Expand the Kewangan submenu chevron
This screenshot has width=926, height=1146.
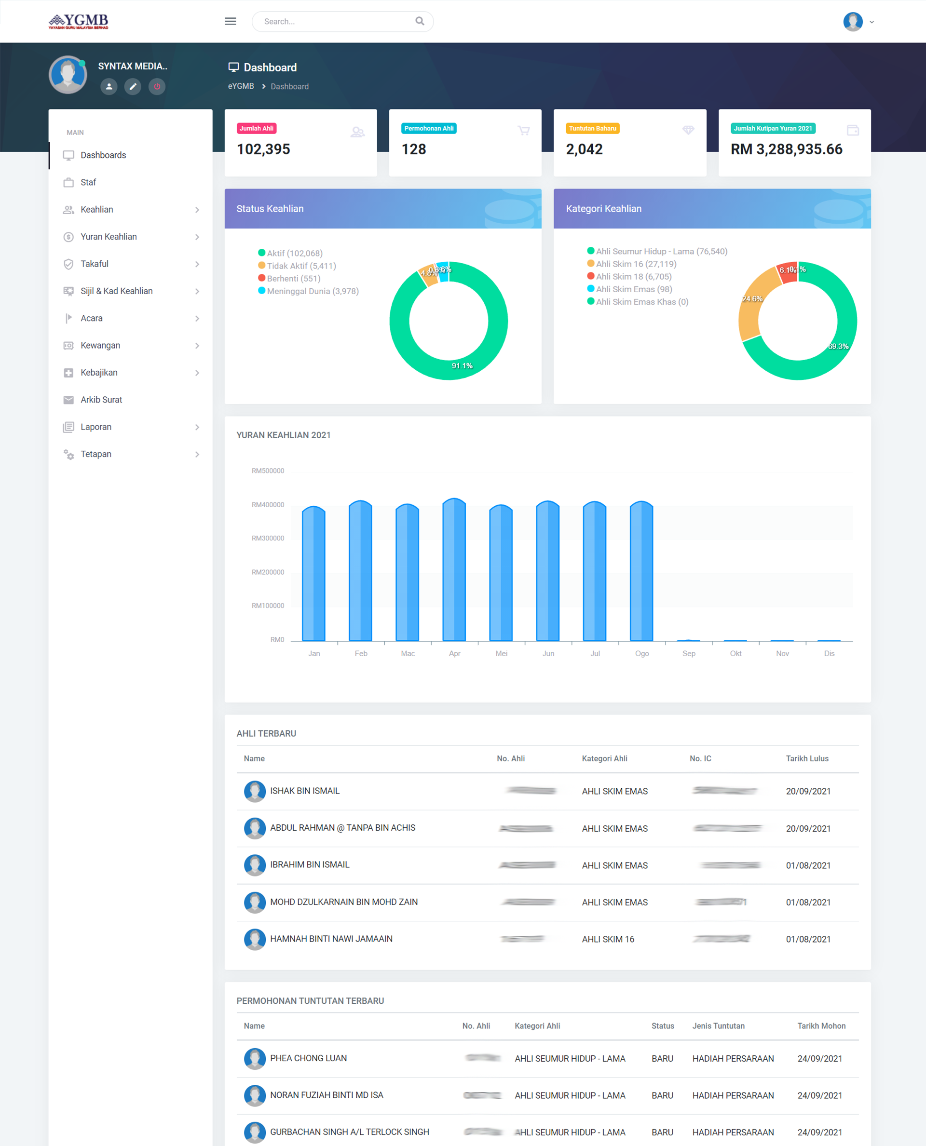(x=197, y=346)
